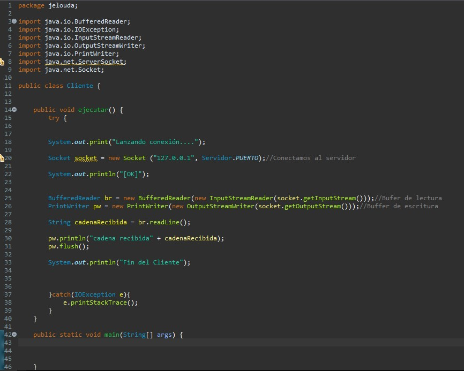This screenshot has height=371, width=464.
Task: Click the "Conectamos al servidor" comment
Action: click(312, 158)
